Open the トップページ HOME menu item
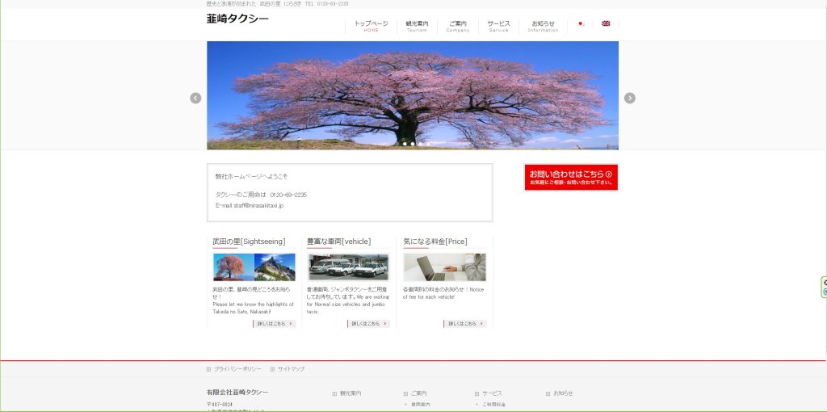Viewport: 827px width, 412px height. [371, 26]
